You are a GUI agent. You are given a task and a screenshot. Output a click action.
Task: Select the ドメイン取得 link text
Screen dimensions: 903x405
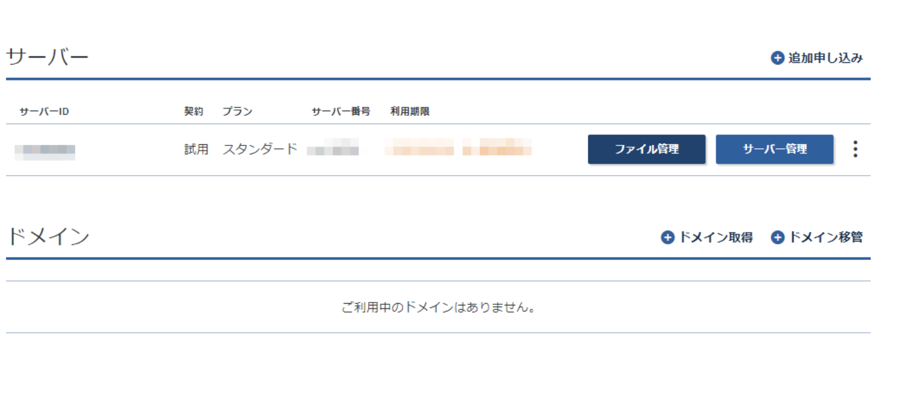[x=715, y=237]
